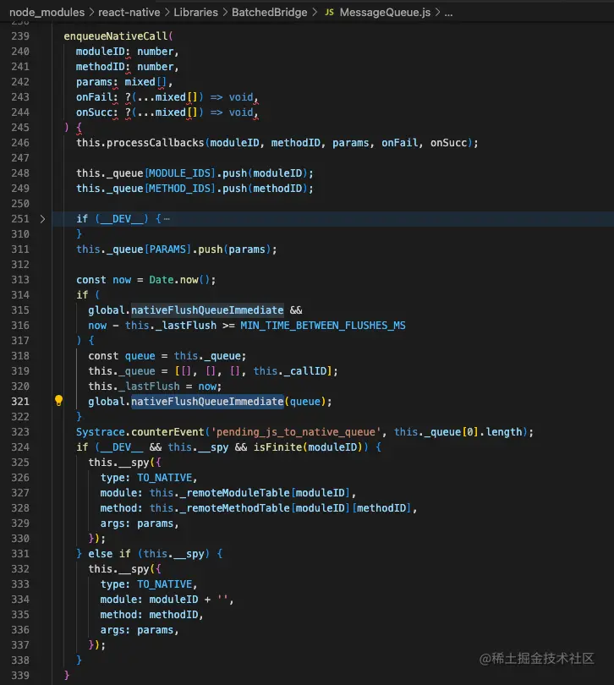Click moduleID parameter on line 240
This screenshot has height=685, width=614.
100,52
